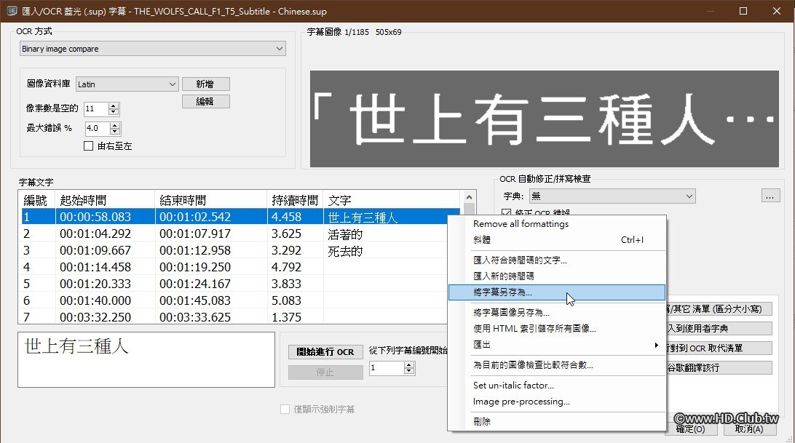The width and height of the screenshot is (795, 443).
Task: Click the 新增 button to add an image database
Action: click(206, 84)
